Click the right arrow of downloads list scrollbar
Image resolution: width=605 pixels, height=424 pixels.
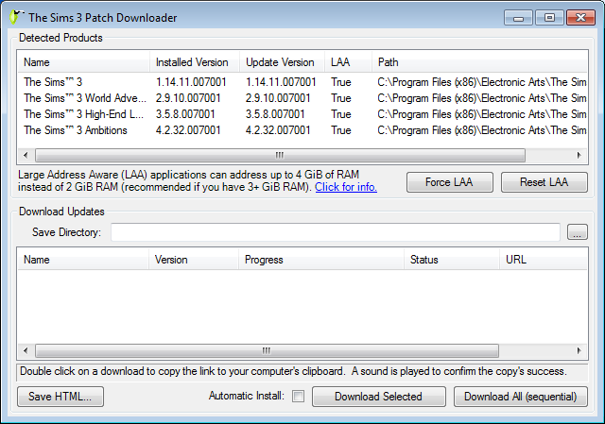click(579, 350)
